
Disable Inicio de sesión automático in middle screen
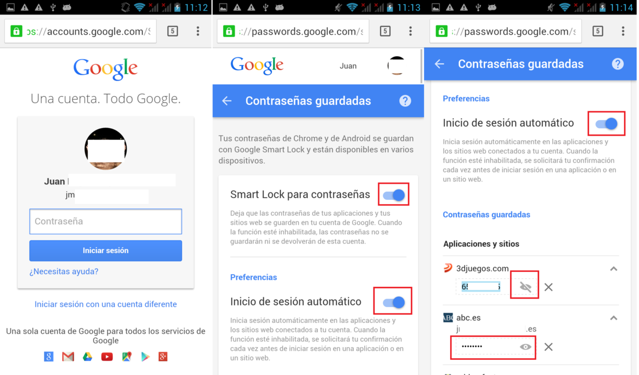[394, 302]
